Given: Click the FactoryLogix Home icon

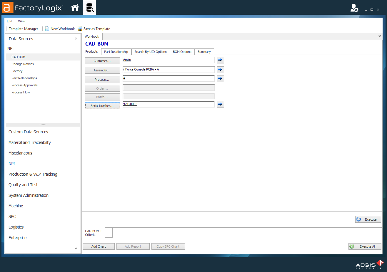Looking at the screenshot, I should coord(75,7).
